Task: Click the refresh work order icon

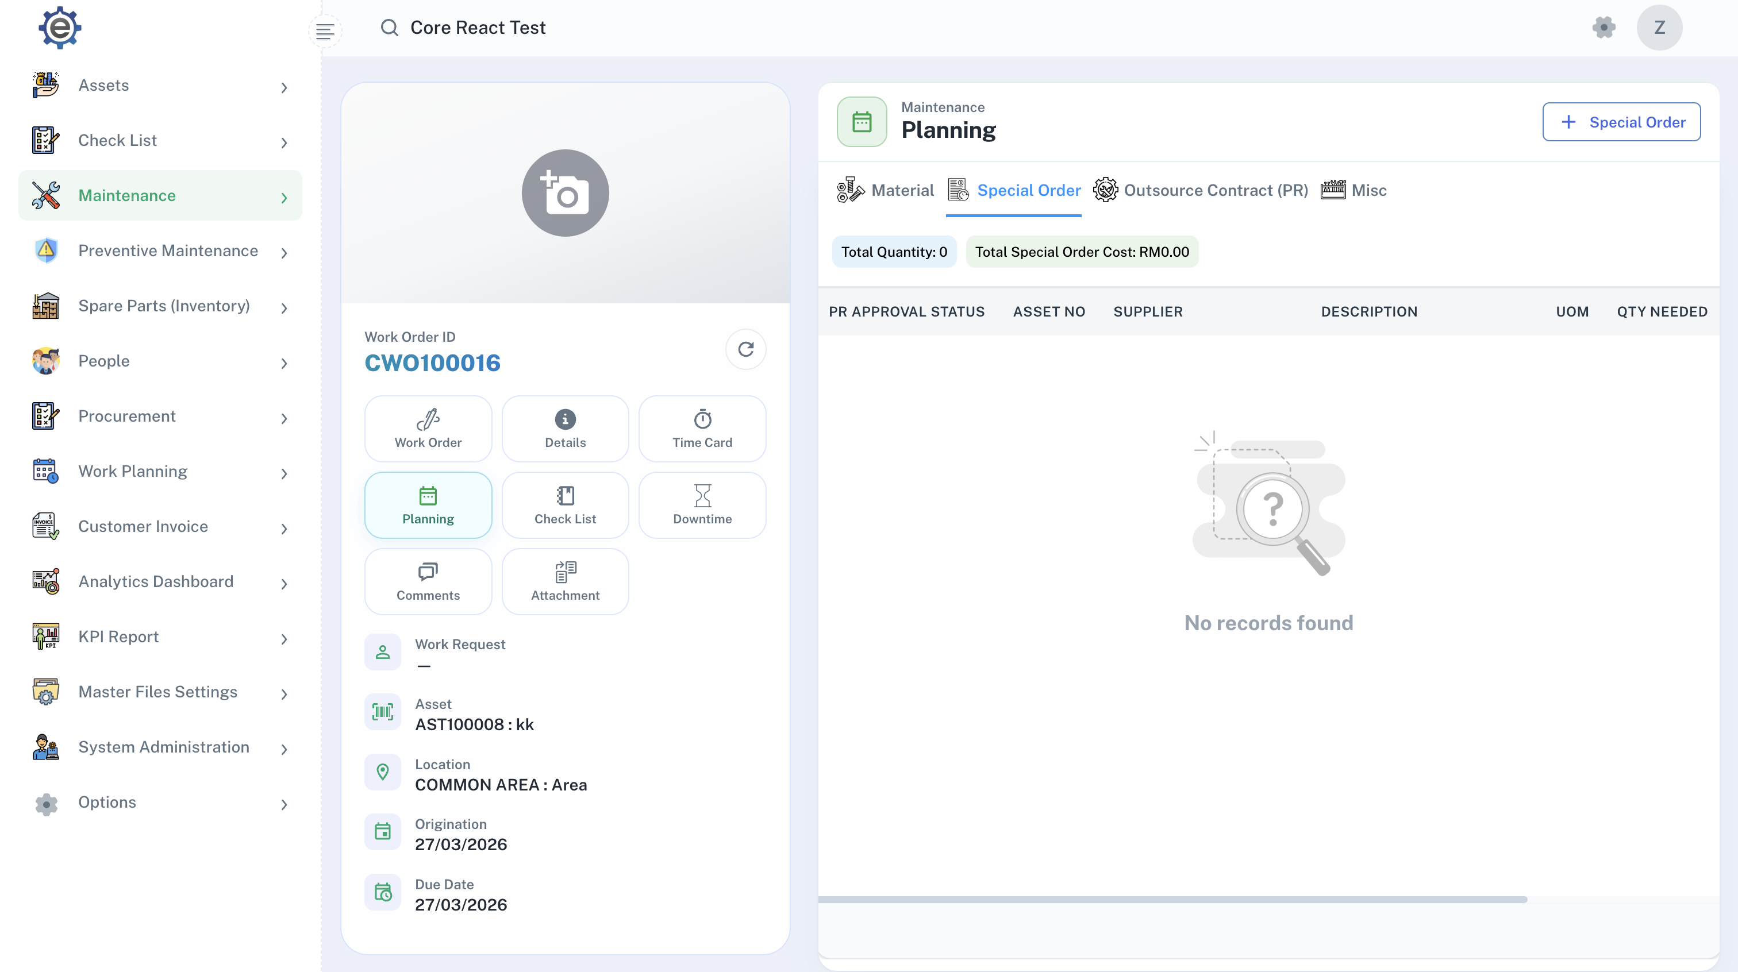Action: [x=745, y=349]
